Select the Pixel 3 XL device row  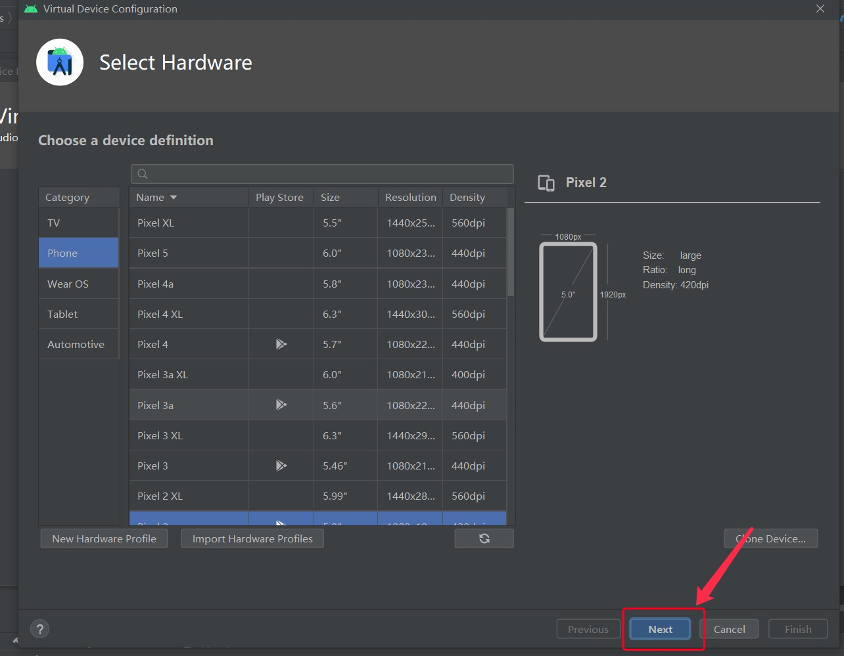tap(318, 435)
